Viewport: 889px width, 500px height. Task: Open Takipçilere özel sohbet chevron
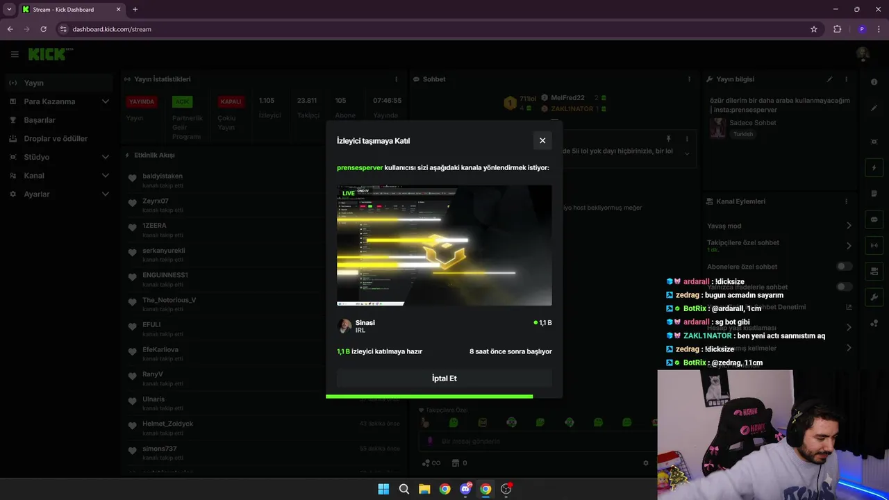tap(849, 246)
